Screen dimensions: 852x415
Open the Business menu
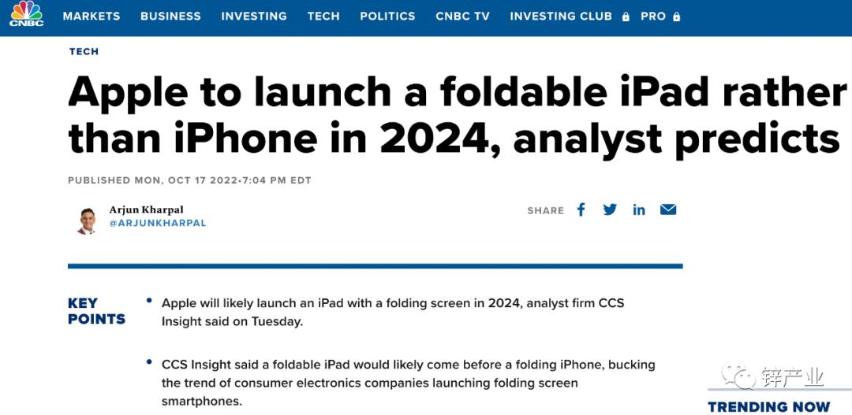170,17
